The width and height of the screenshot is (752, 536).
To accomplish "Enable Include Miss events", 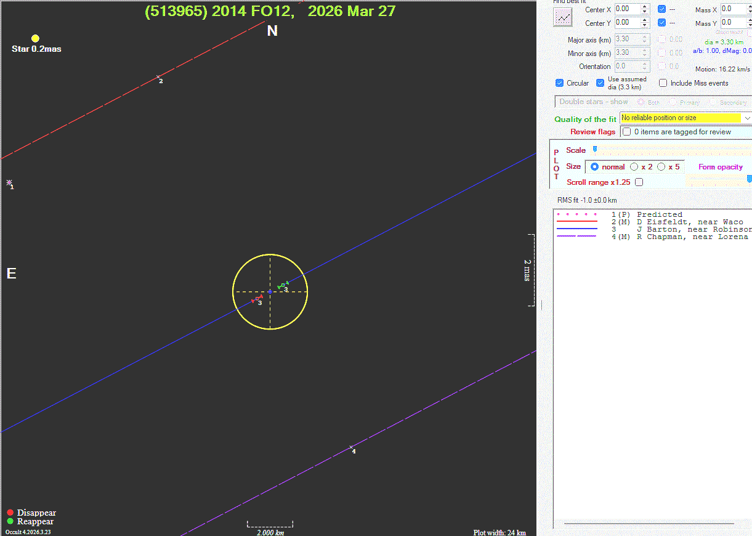I will (663, 83).
